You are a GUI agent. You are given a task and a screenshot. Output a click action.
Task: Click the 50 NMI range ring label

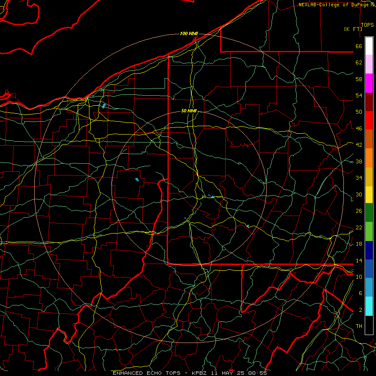click(x=189, y=111)
